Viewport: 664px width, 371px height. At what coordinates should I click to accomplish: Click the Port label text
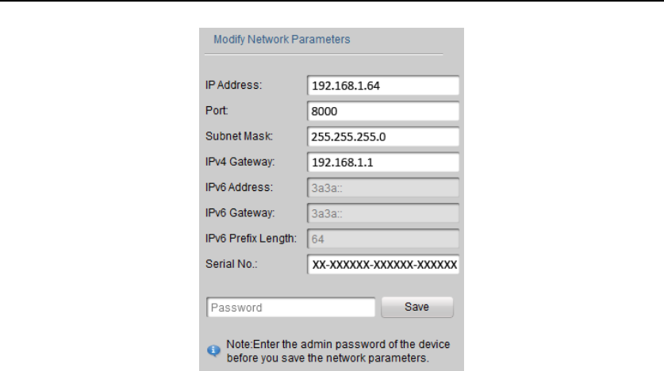[x=216, y=110]
